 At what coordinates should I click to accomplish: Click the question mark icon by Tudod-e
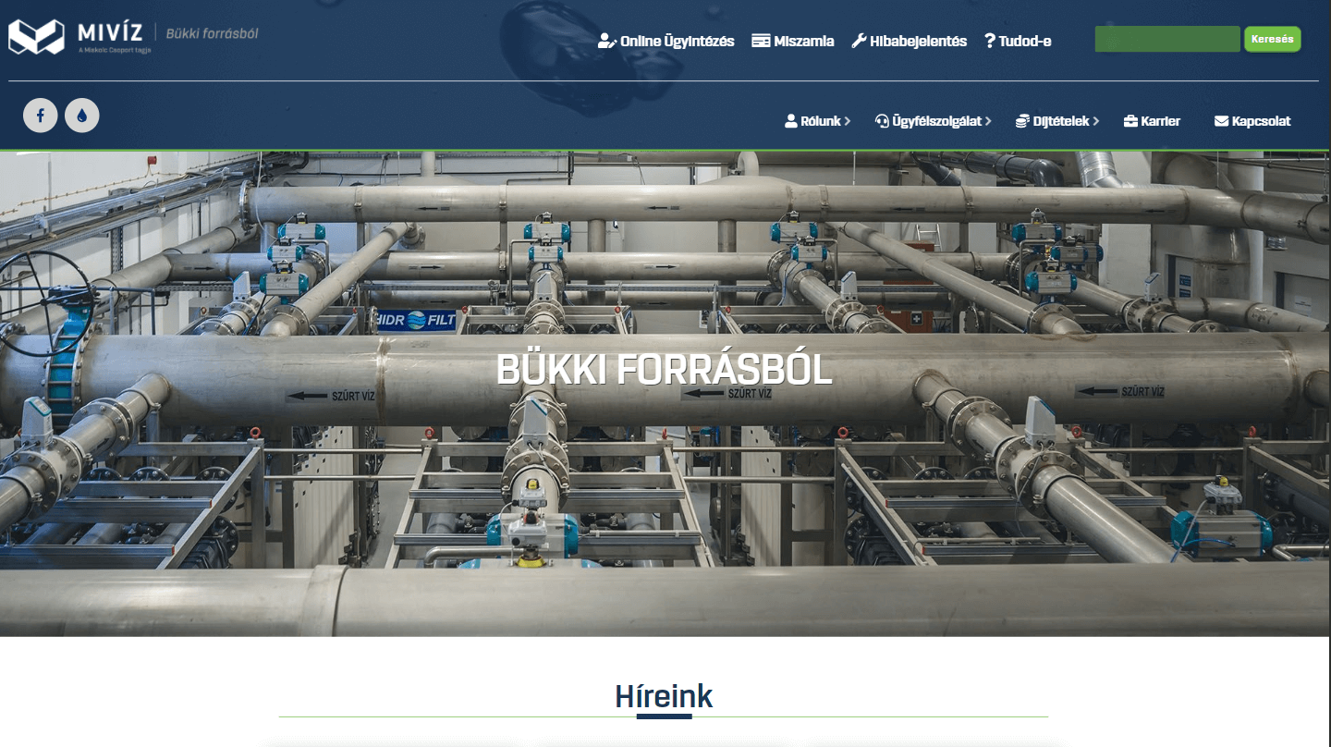(989, 41)
